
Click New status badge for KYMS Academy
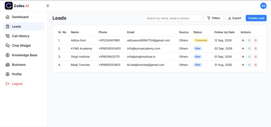[198, 49]
